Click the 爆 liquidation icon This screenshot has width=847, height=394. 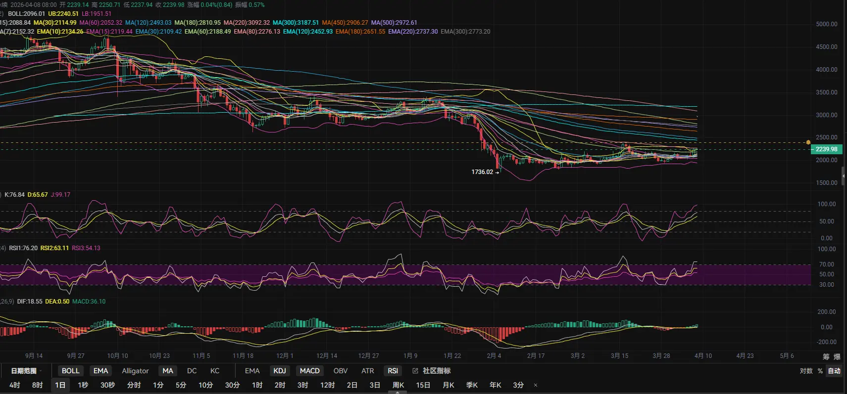[x=837, y=356]
